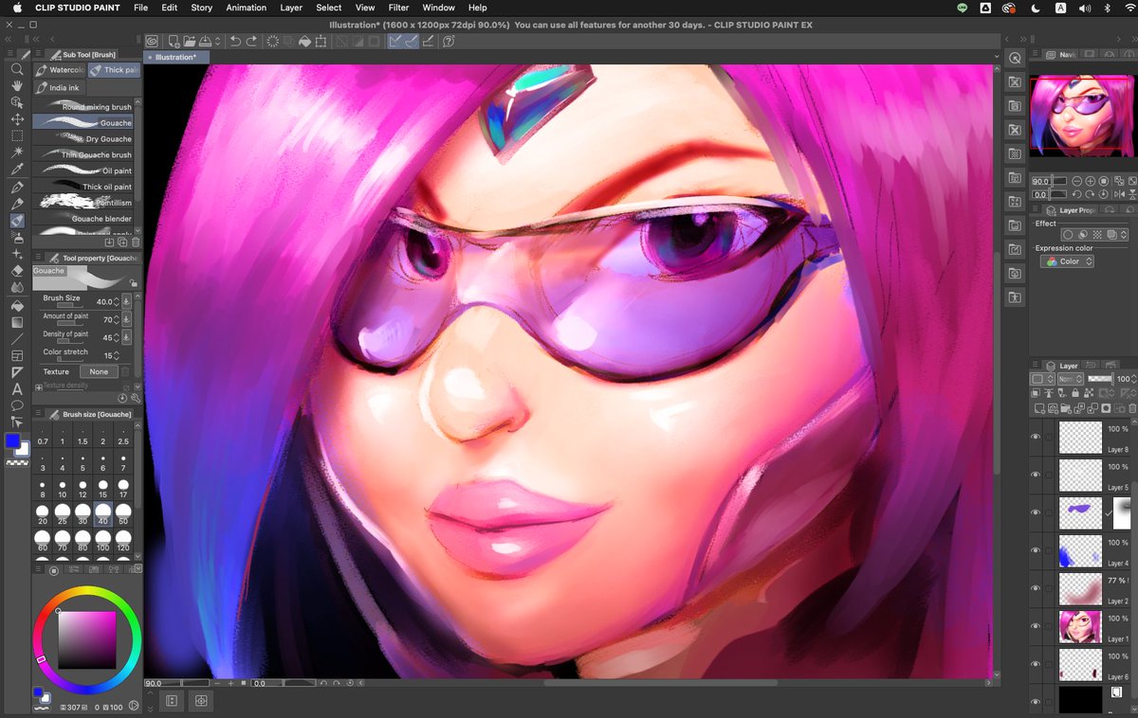Screen dimensions: 1138x718
Task: Select the Gradient tool
Action: (x=16, y=322)
